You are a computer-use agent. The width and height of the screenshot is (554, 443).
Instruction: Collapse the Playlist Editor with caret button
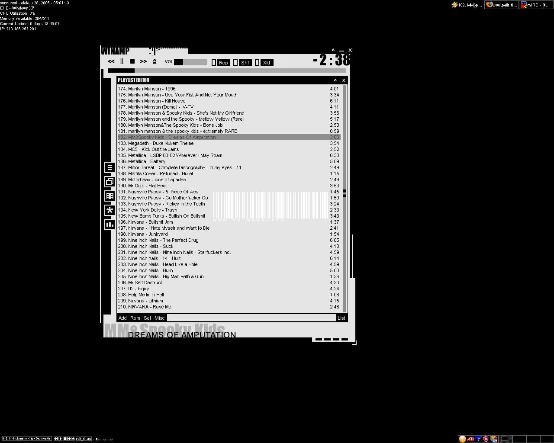tap(335, 80)
